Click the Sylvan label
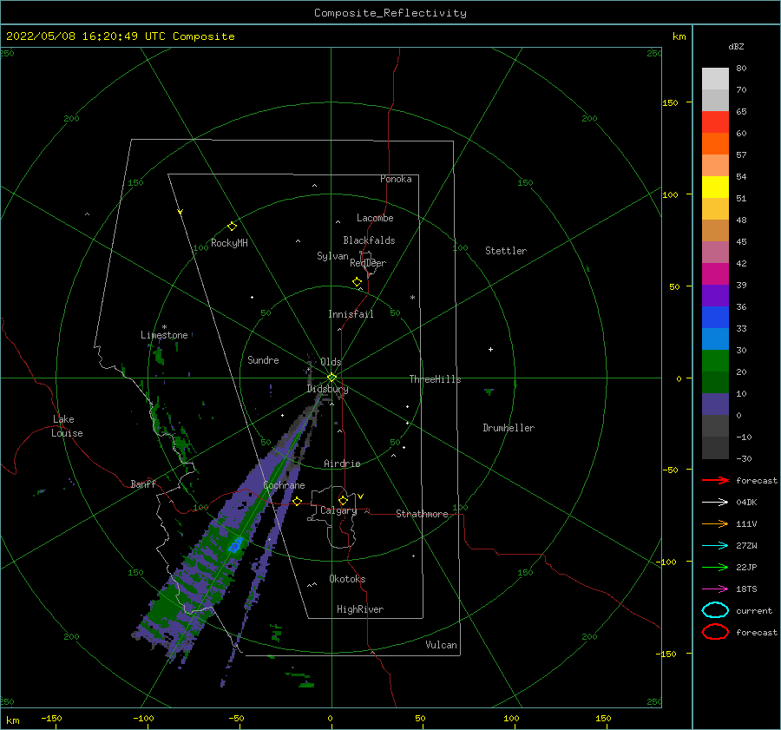Image resolution: width=781 pixels, height=730 pixels. tap(332, 256)
